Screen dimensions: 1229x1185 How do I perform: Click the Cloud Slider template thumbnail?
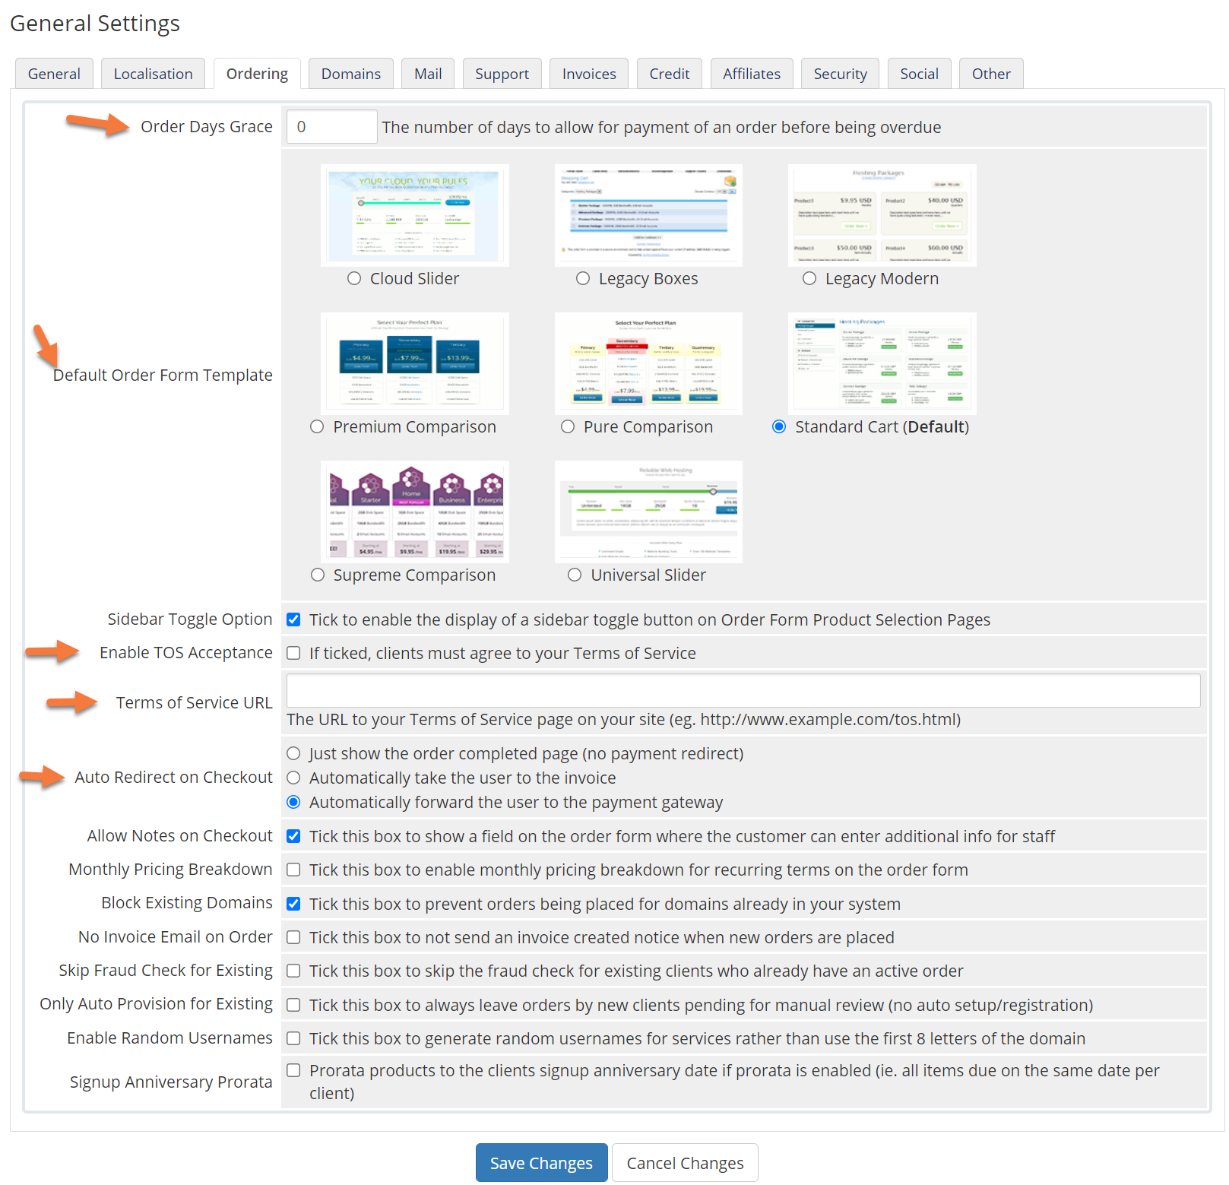[x=414, y=216]
